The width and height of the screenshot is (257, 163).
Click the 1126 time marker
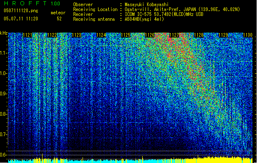pos(150,35)
